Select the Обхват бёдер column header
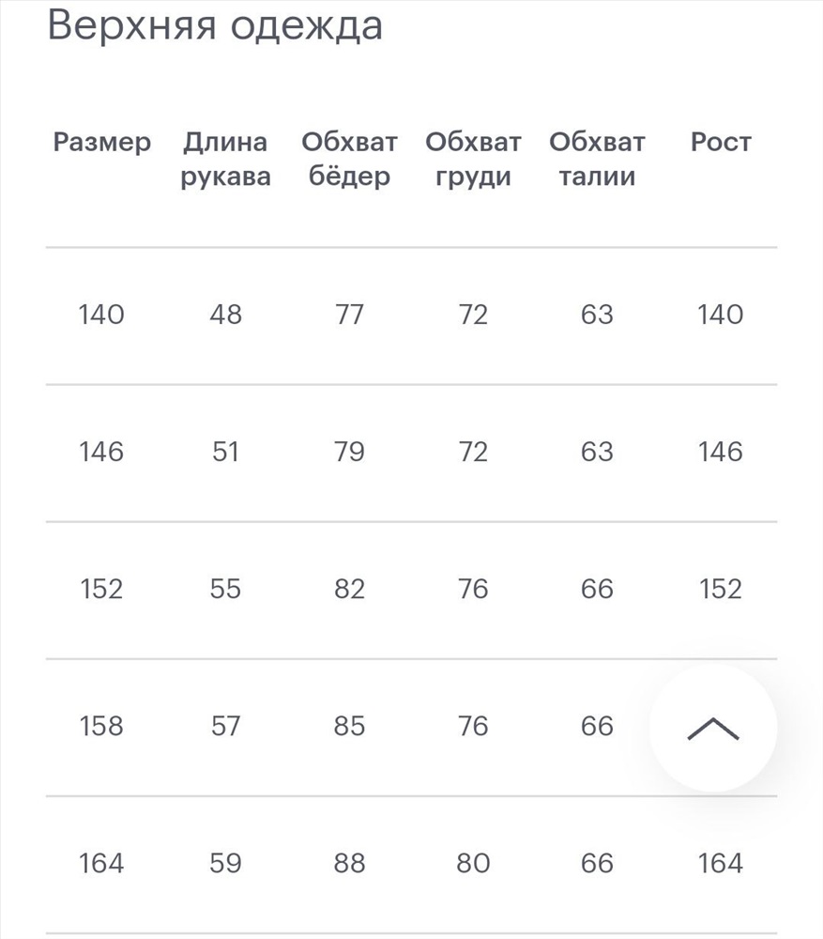The height and width of the screenshot is (939, 823). 349,159
